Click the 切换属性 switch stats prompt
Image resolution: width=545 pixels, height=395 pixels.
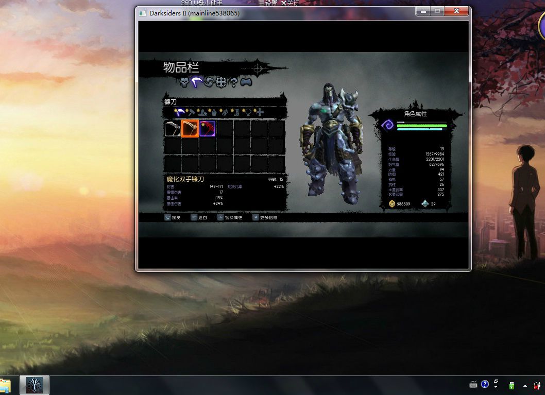(230, 217)
